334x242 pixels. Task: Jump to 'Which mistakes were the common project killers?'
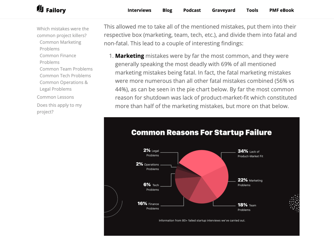(63, 32)
